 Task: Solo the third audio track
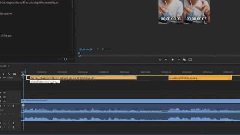tap(9, 127)
